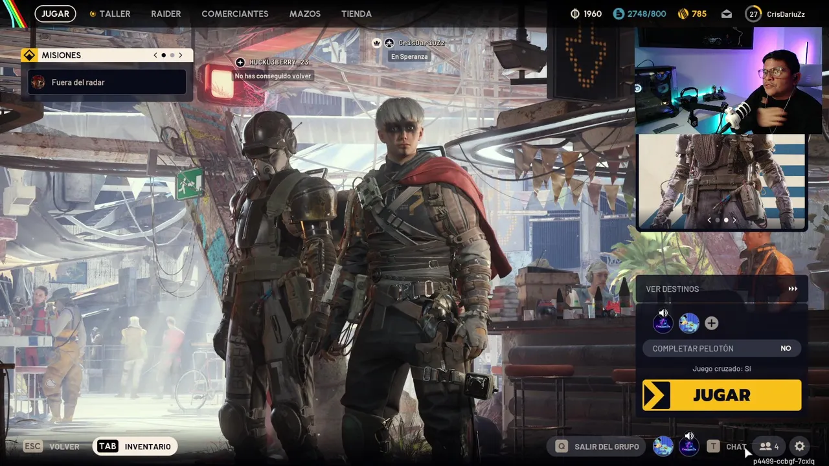Click the Juego cruzado: Sí label
The width and height of the screenshot is (829, 466).
click(721, 369)
